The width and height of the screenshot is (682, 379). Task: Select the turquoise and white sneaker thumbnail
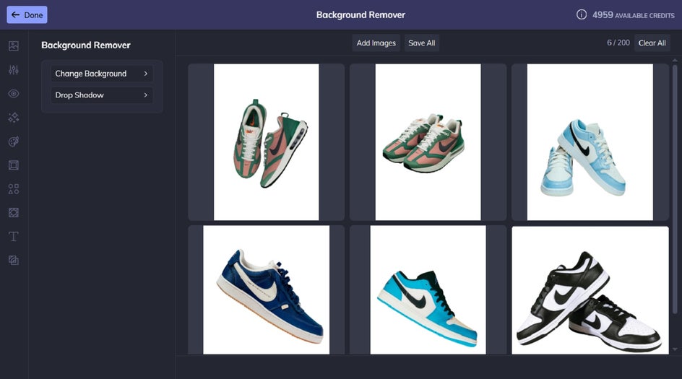(x=428, y=290)
